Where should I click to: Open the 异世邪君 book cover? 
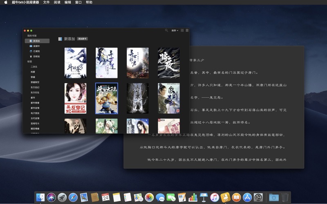138,63
